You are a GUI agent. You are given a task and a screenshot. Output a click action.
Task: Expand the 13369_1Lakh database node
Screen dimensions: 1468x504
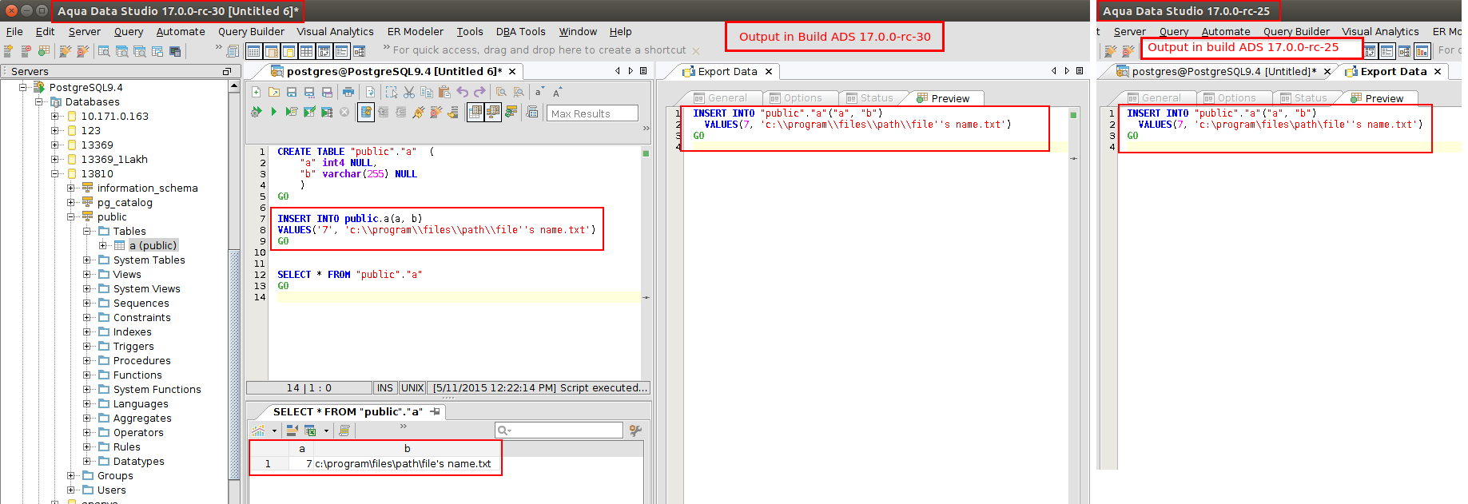tap(54, 159)
